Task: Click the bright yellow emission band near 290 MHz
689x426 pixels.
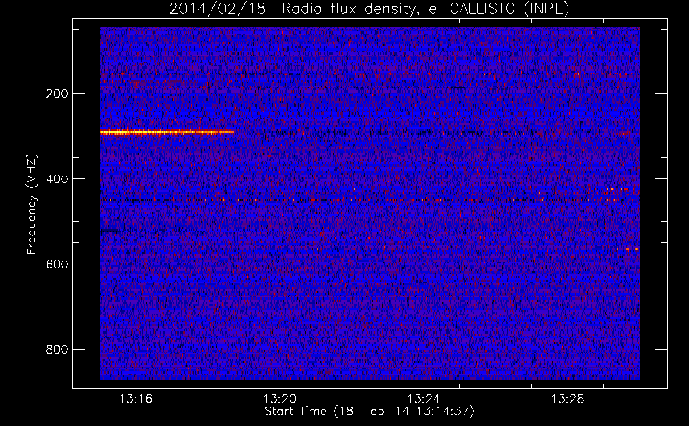Action: tap(167, 132)
